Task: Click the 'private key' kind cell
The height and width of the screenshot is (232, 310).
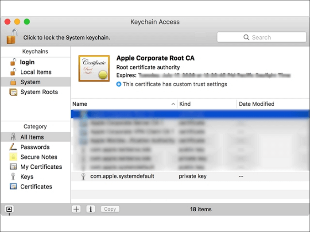Action: 193,176
